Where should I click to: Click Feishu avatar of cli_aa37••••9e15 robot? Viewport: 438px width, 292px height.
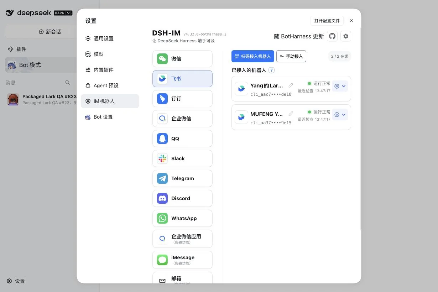pos(241,117)
